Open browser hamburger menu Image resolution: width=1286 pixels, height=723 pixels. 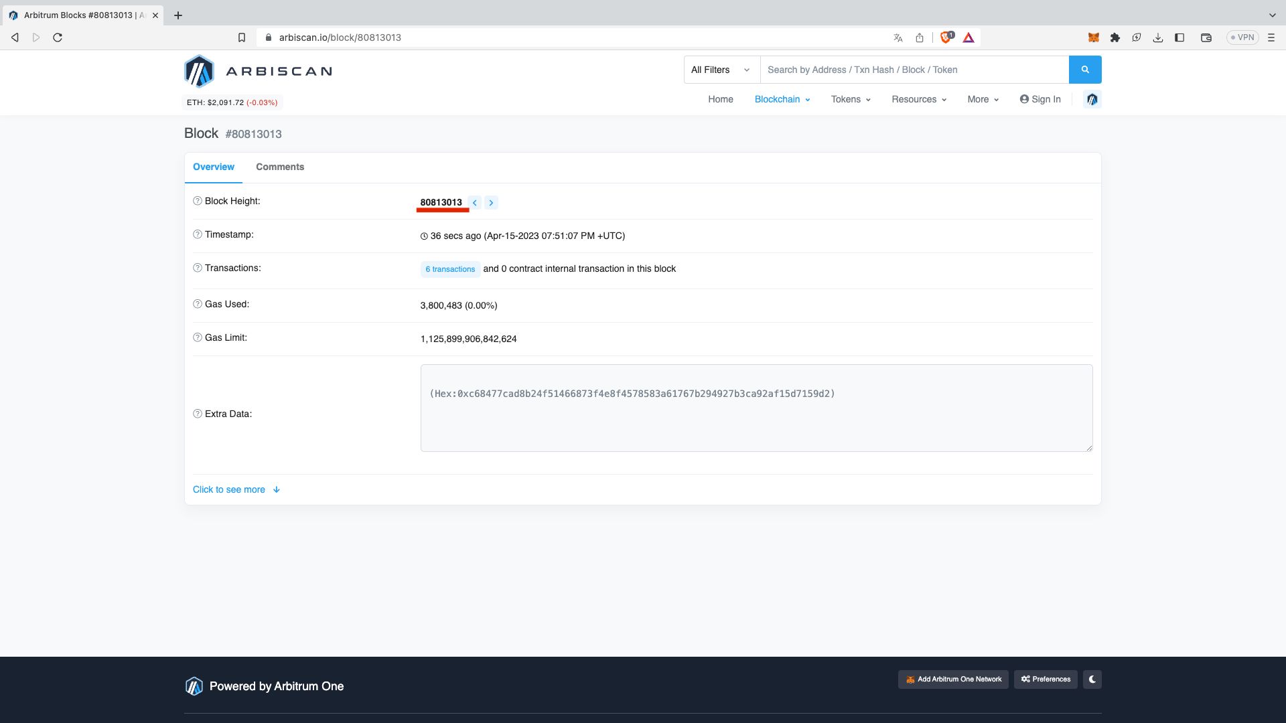(1271, 37)
